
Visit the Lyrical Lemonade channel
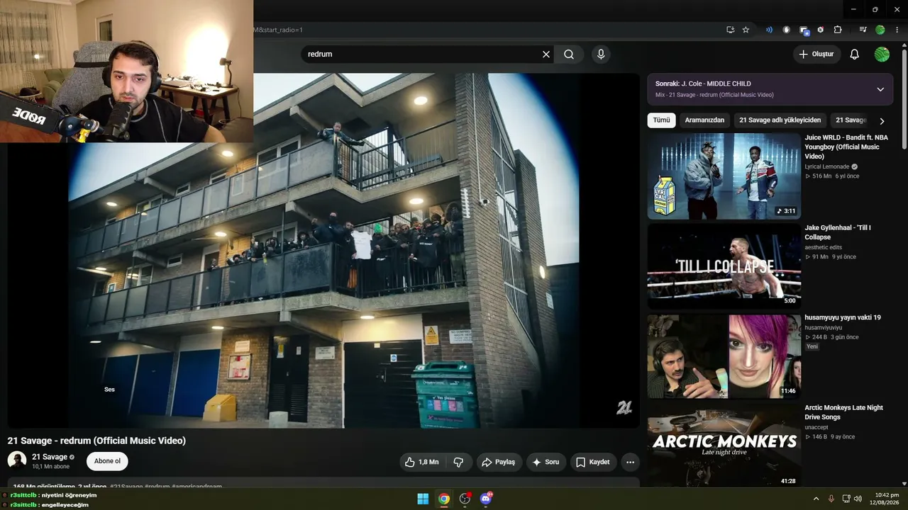[827, 167]
